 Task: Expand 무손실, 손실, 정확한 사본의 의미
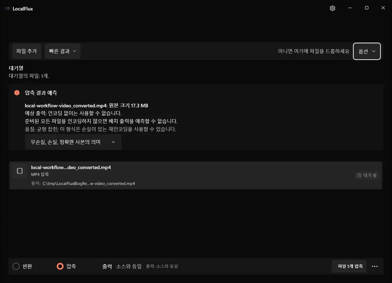point(73,142)
